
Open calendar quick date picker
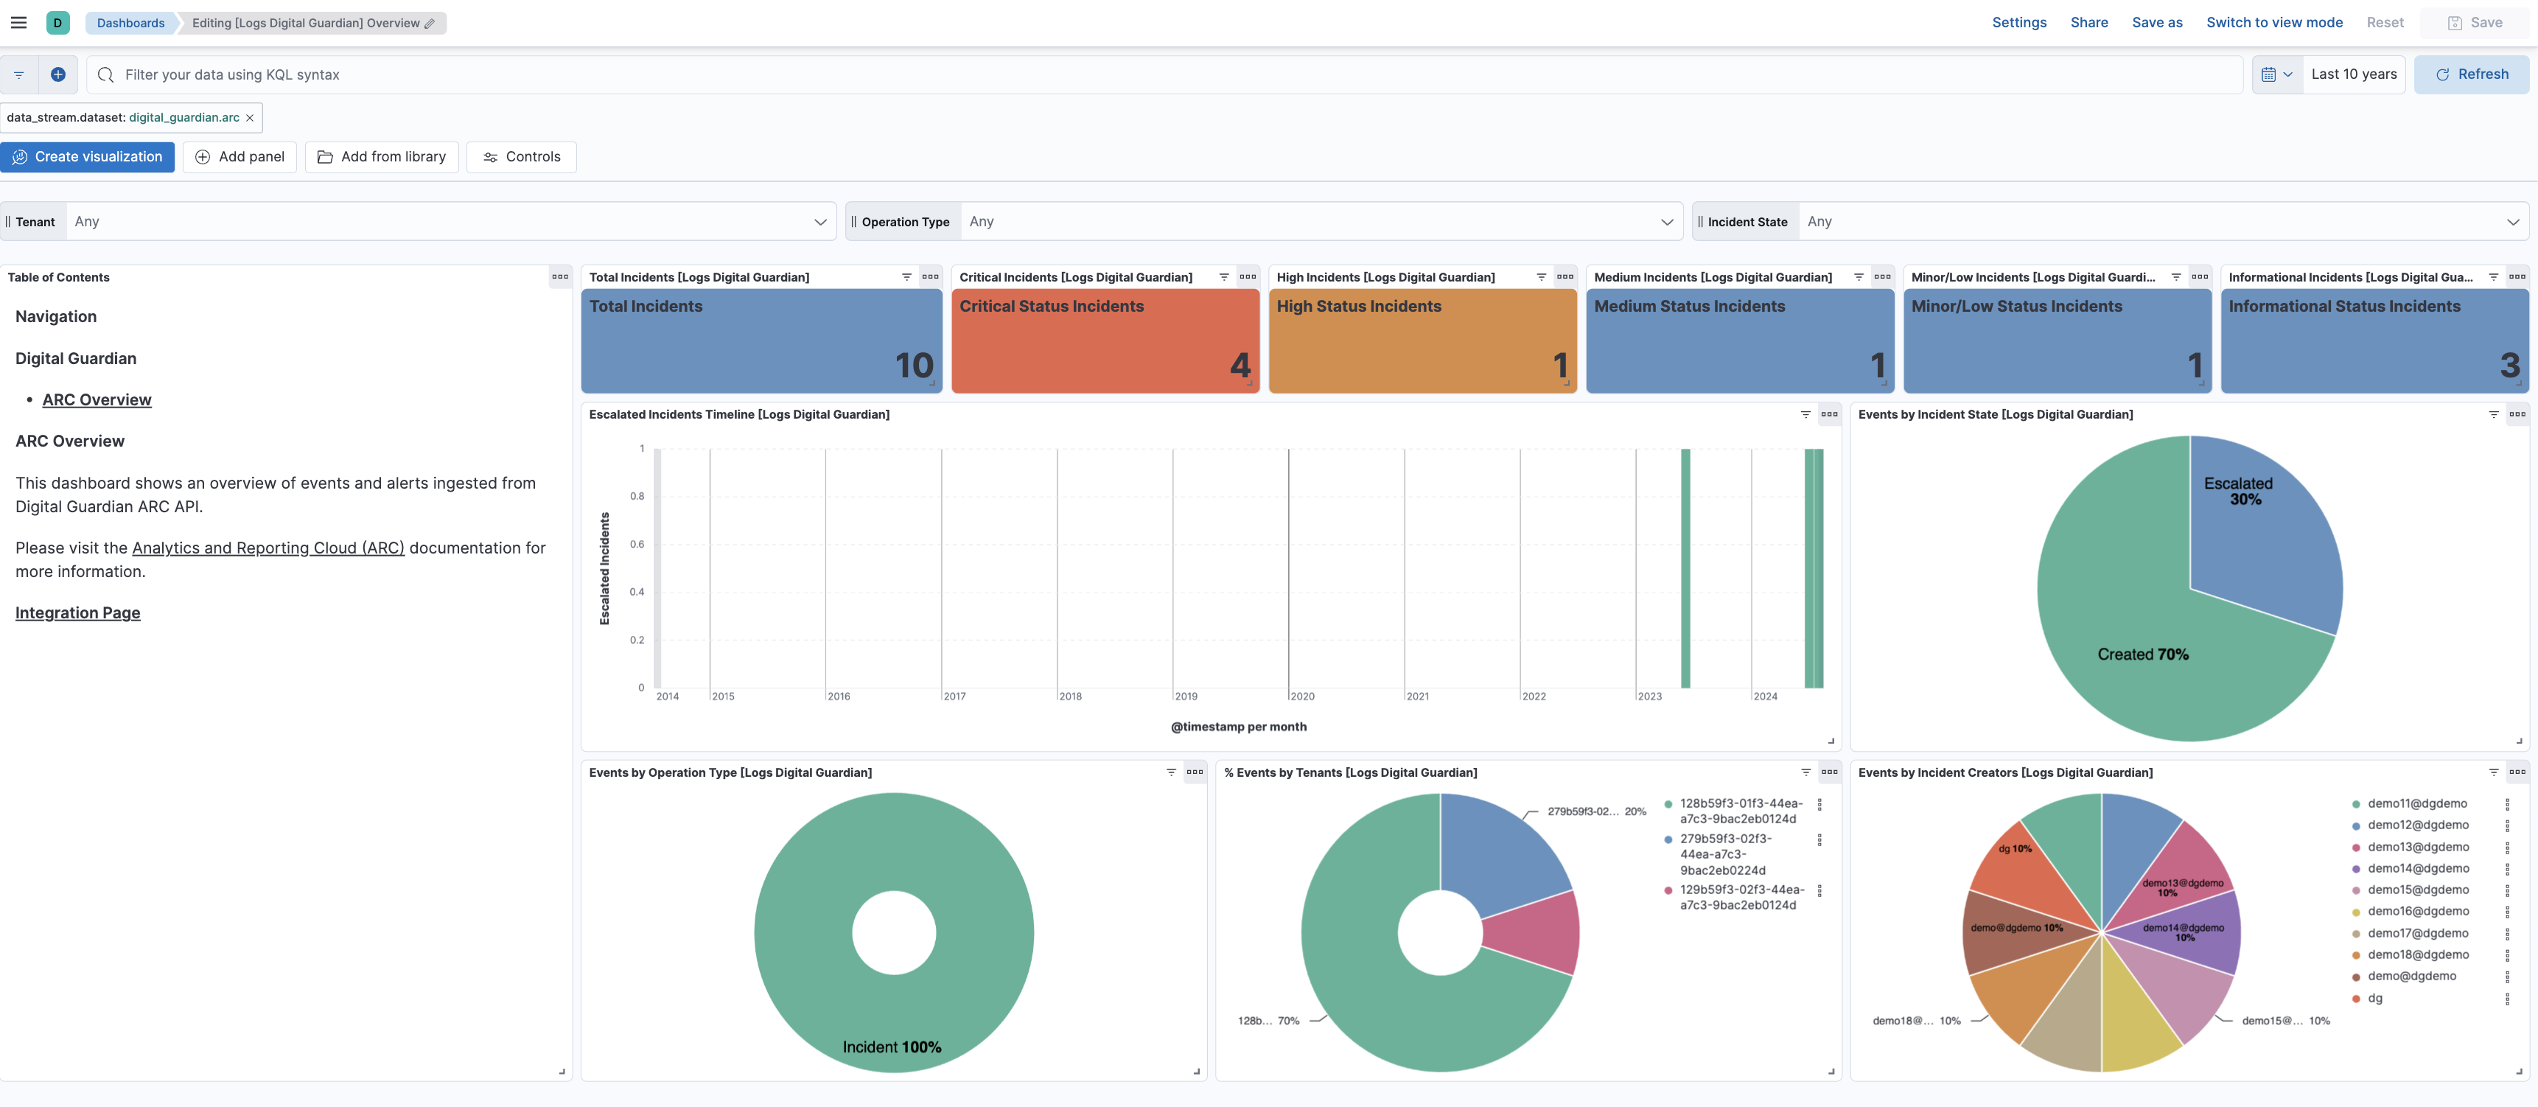click(2277, 74)
